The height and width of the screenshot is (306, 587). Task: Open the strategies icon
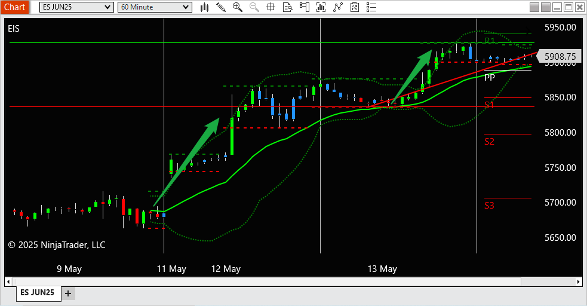click(355, 7)
